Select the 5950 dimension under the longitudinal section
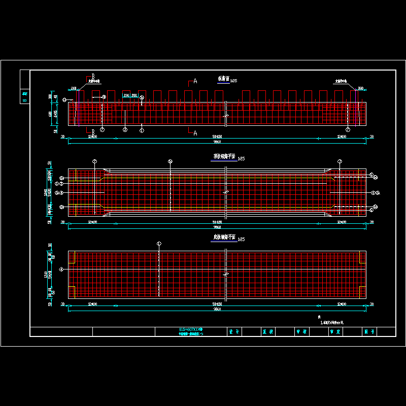Viewport: 406px width, 406px height. pyautogui.click(x=217, y=142)
